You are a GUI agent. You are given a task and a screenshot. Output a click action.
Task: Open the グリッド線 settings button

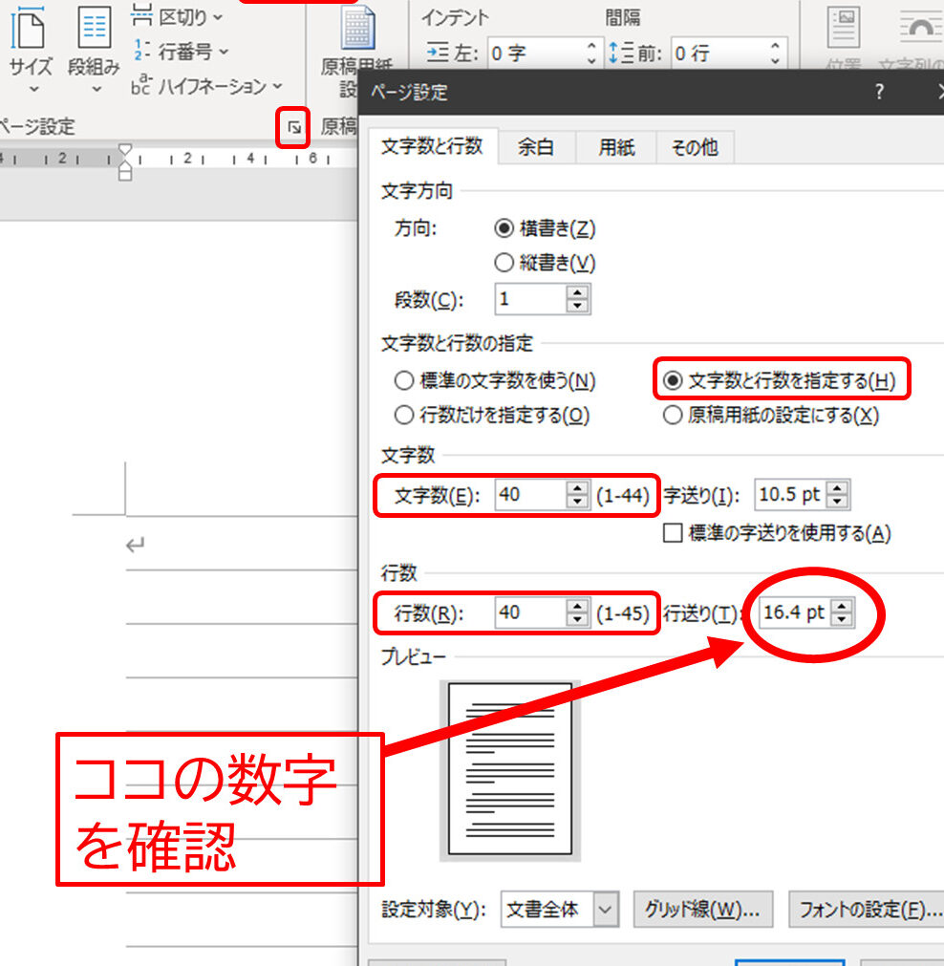coord(702,910)
